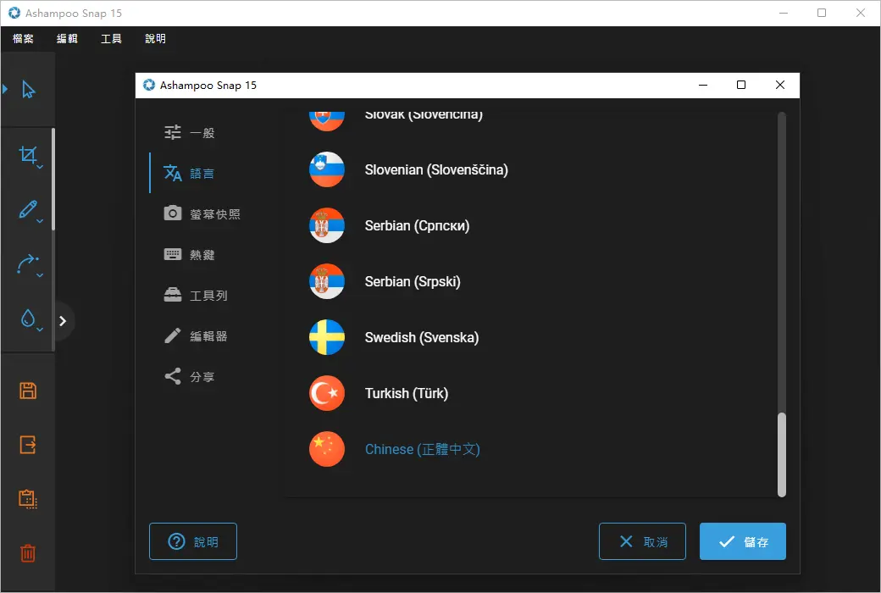Click the 取消 cancel button

tap(642, 541)
